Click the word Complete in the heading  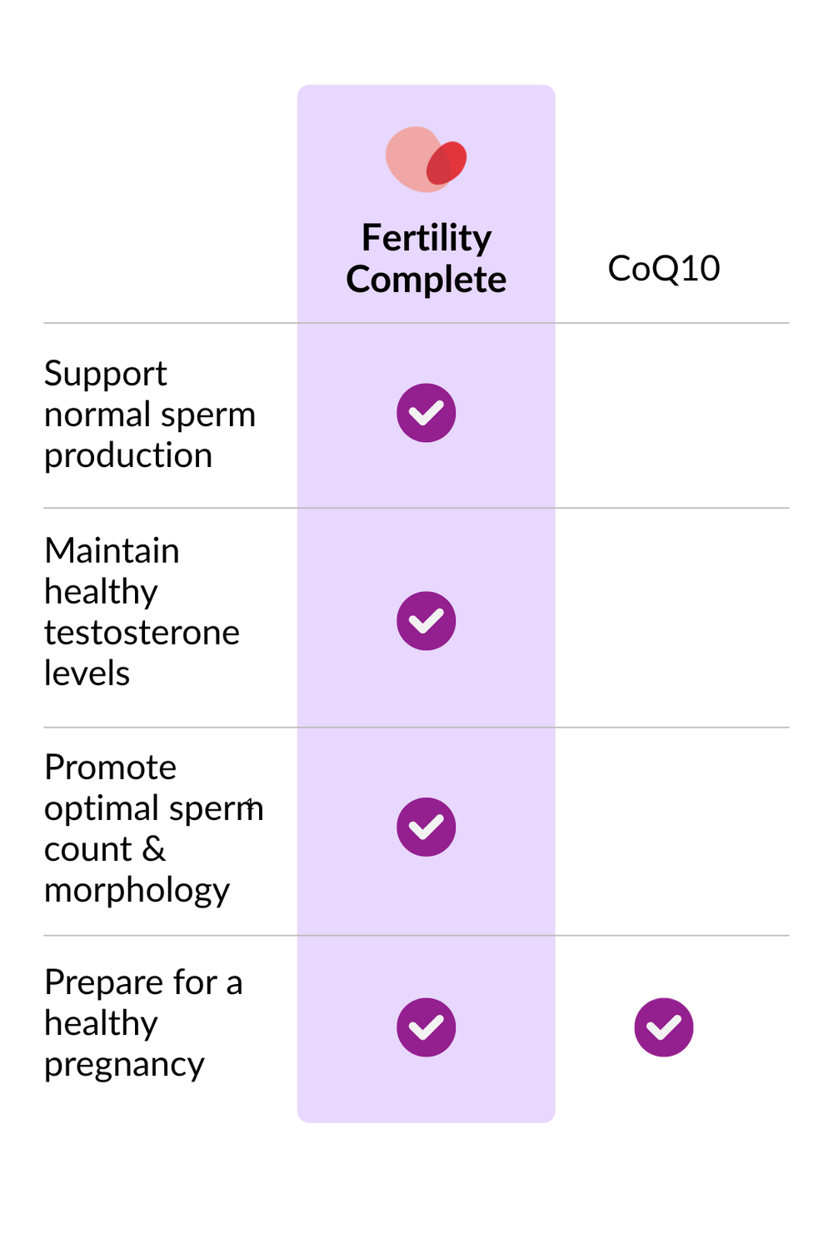pyautogui.click(x=426, y=280)
